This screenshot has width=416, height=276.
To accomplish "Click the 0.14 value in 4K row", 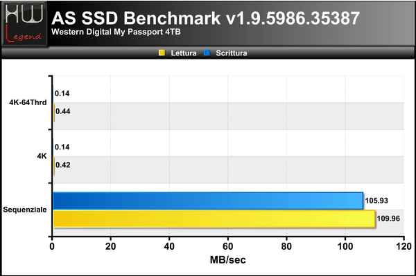I will click(62, 147).
